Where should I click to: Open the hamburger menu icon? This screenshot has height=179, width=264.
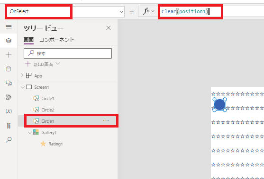(9, 26)
